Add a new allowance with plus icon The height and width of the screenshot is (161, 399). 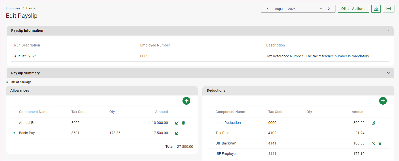coord(186,101)
